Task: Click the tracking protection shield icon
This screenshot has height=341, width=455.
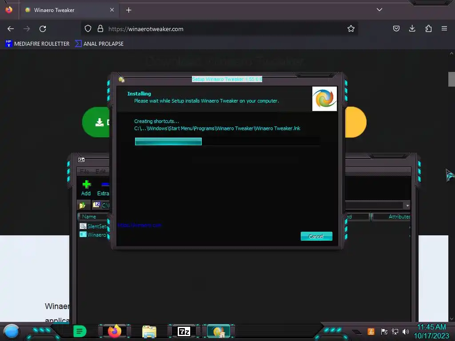Action: pos(88,29)
